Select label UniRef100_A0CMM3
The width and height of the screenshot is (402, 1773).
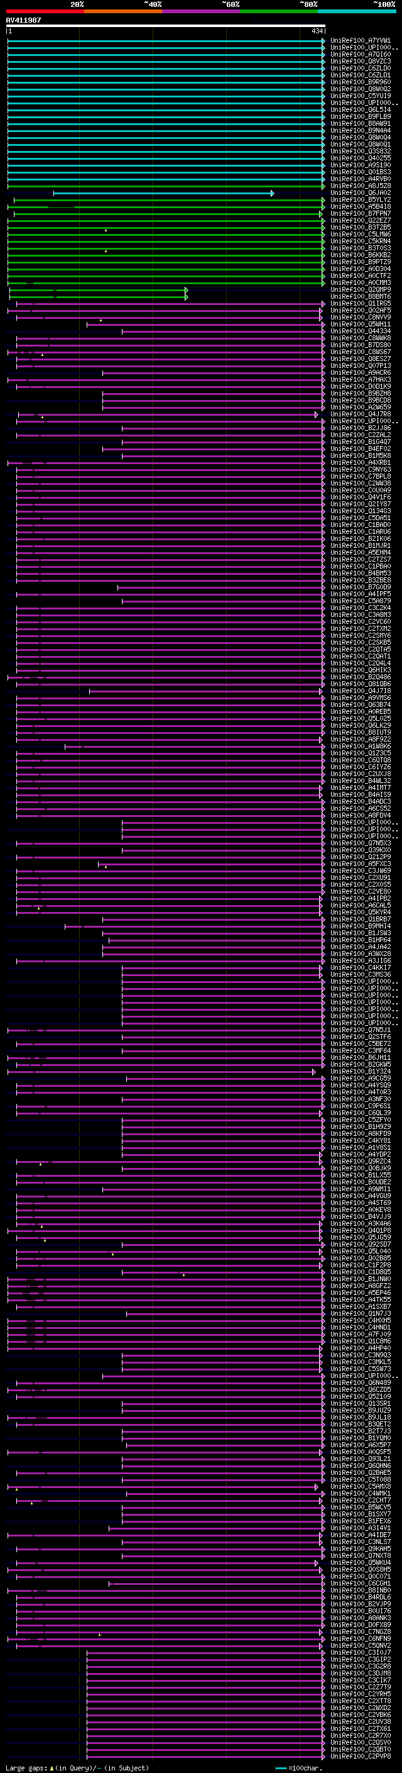click(361, 283)
